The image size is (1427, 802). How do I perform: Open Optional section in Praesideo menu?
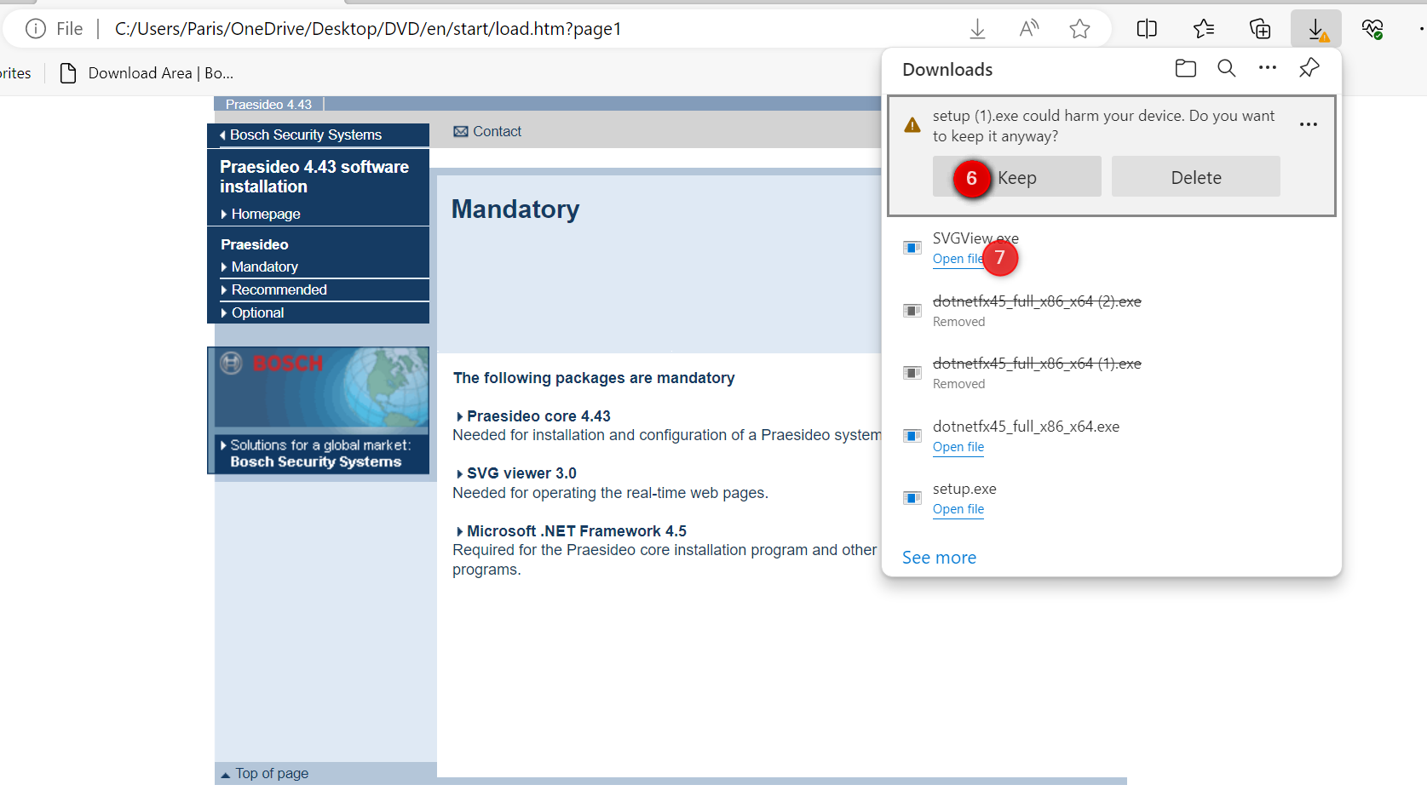tap(257, 313)
